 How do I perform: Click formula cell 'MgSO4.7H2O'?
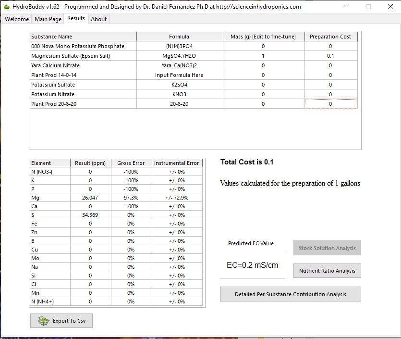click(179, 56)
